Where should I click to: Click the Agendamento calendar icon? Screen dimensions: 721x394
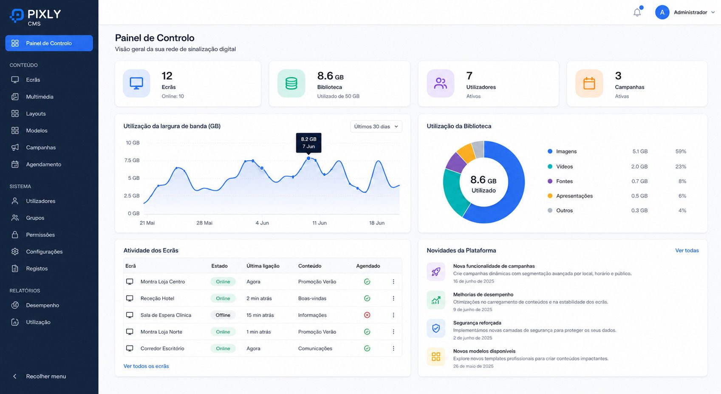(15, 164)
